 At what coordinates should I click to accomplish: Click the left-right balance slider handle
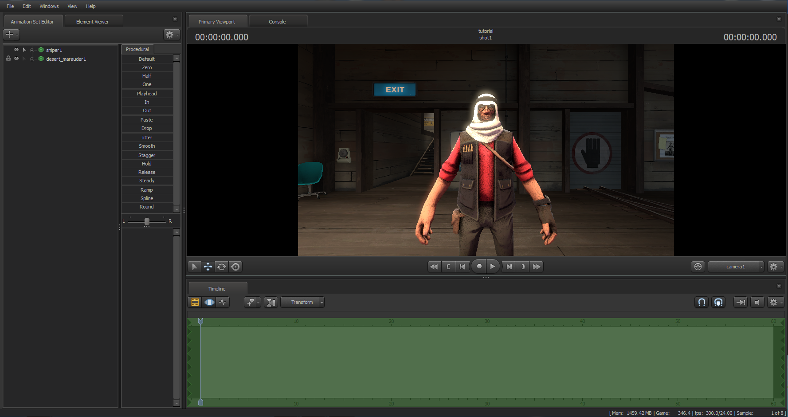click(147, 221)
